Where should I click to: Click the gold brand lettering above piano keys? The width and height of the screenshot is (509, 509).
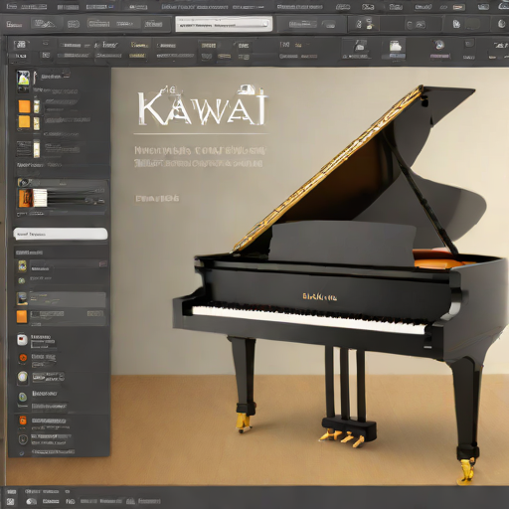coord(319,296)
